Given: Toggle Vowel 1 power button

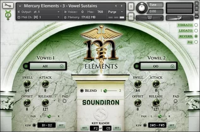Looking at the screenshot, I should [x=26, y=66].
